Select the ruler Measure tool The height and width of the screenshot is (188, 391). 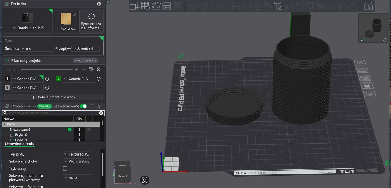pyautogui.click(x=352, y=6)
